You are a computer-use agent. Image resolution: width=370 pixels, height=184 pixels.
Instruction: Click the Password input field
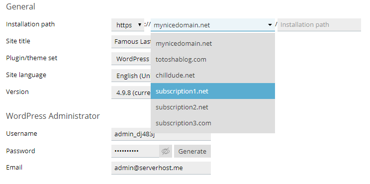[135, 151]
